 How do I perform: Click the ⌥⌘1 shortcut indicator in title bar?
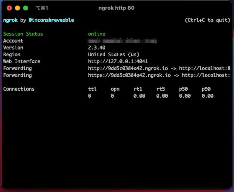click(42, 8)
